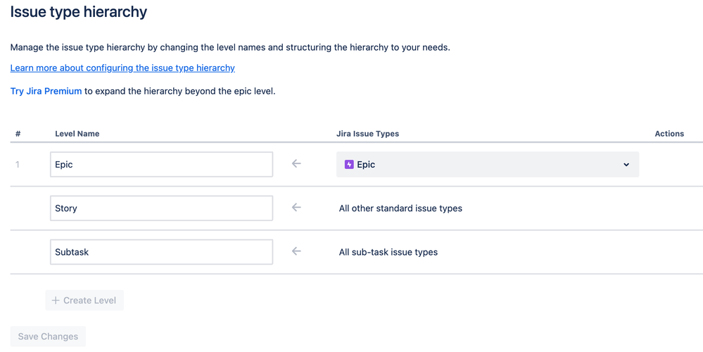This screenshot has width=703, height=352.
Task: Click the arrow icon in the Epic row
Action: click(296, 163)
